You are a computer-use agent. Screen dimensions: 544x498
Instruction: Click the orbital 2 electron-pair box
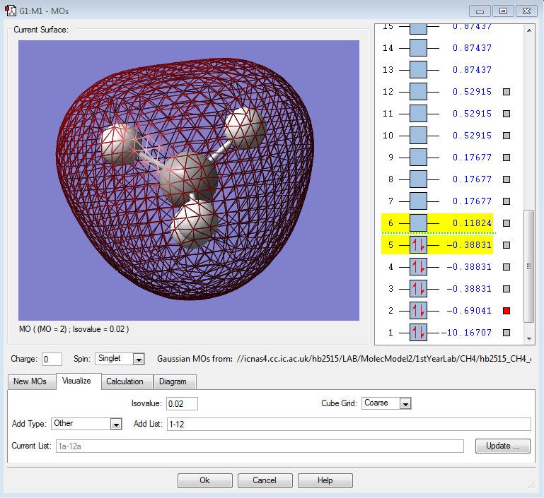[x=418, y=311]
